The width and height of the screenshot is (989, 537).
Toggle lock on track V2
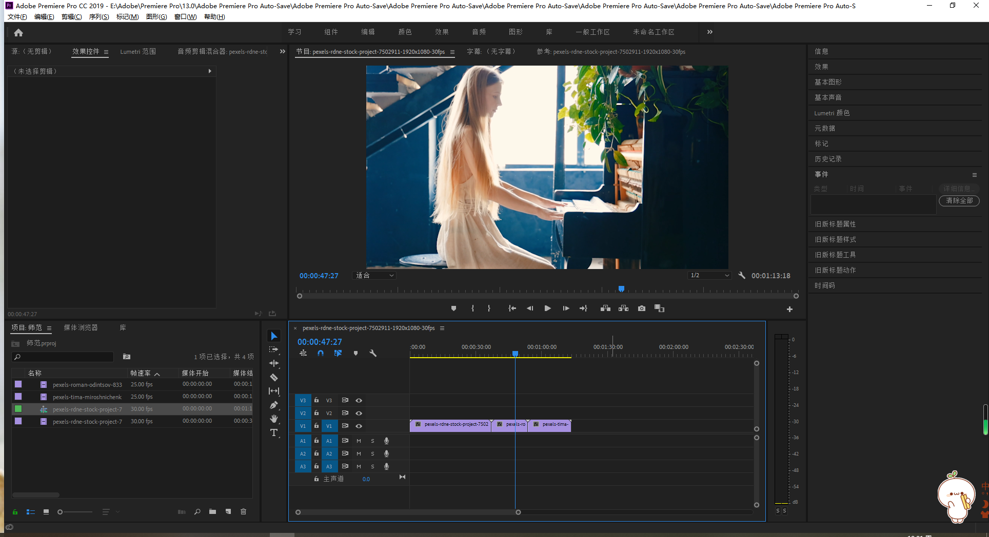pos(317,413)
